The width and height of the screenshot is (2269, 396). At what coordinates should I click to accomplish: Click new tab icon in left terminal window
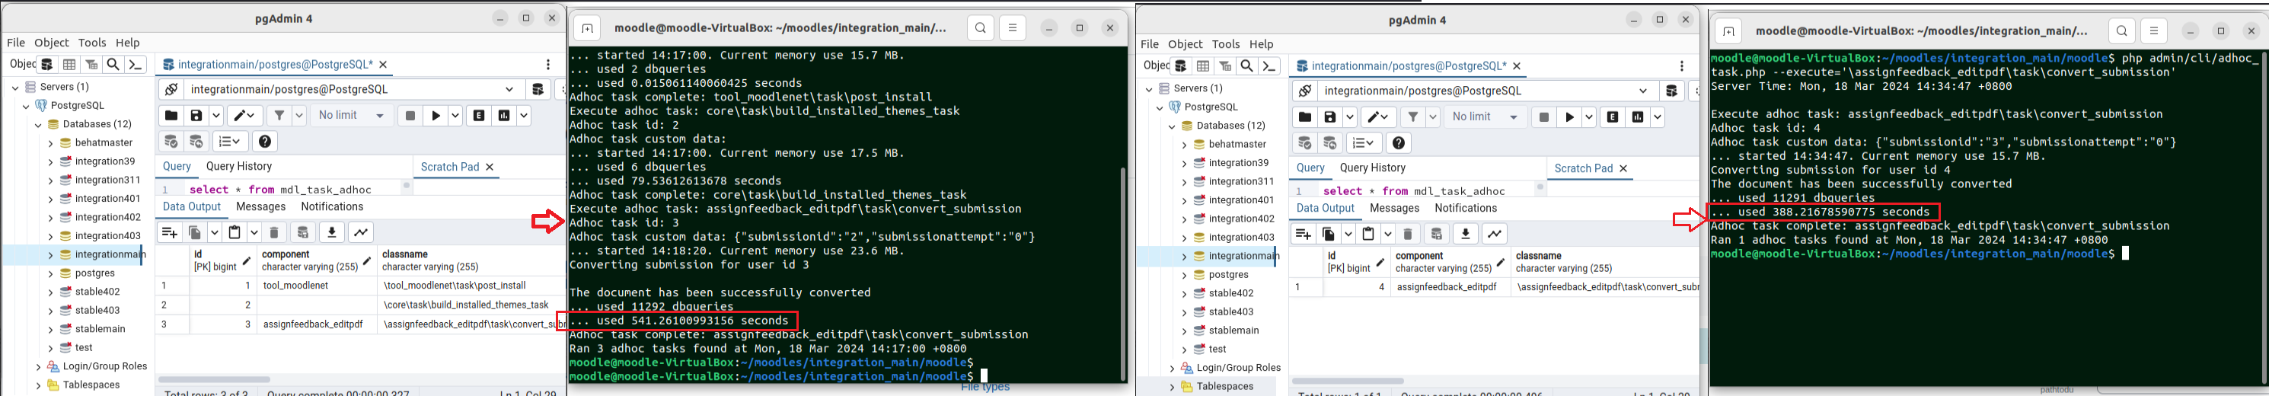point(588,28)
